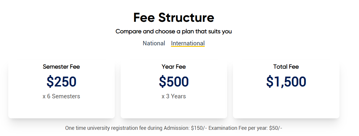This screenshot has width=359, height=136.
Task: Switch to the National fee tab
Action: (154, 43)
